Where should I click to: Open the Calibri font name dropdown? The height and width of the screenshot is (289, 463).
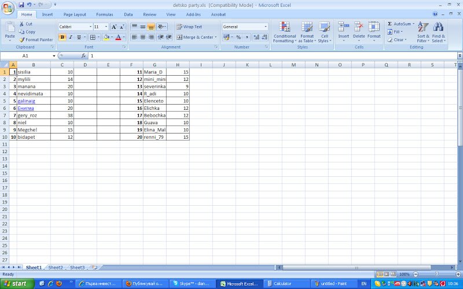[x=90, y=27]
